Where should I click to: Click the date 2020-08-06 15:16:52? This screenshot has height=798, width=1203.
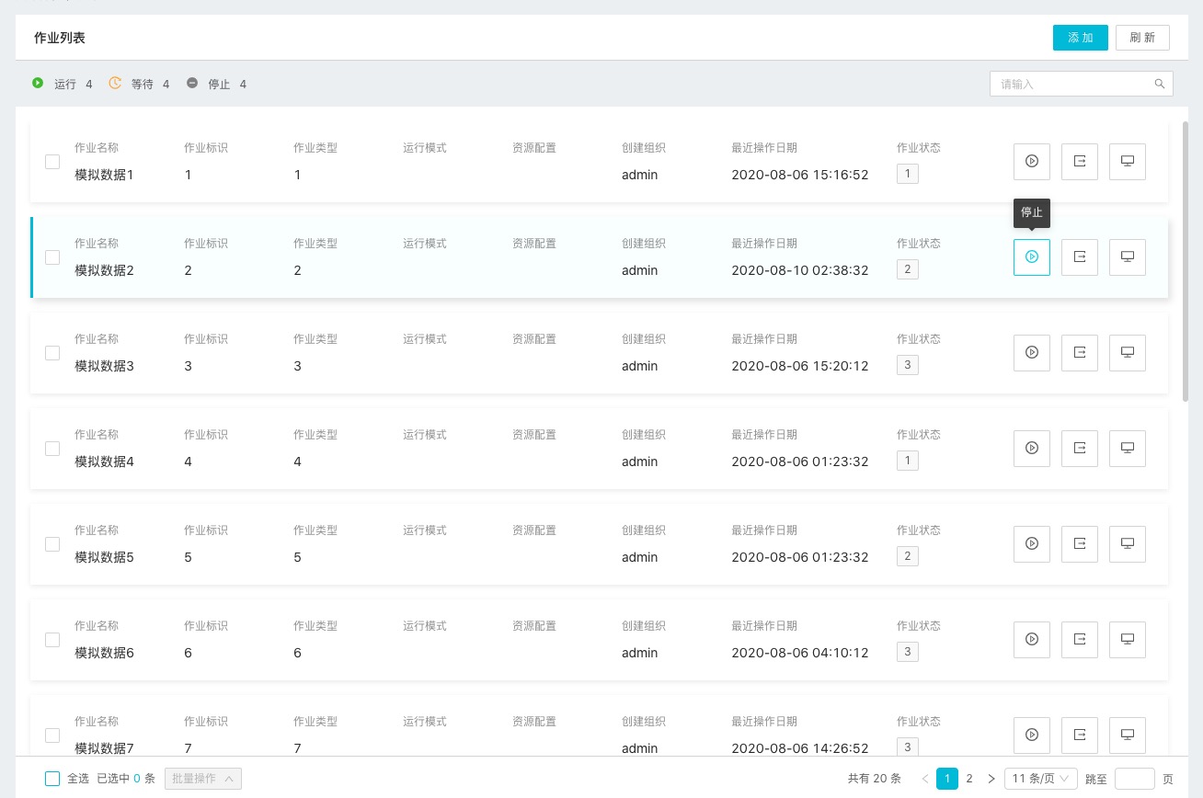coord(800,175)
